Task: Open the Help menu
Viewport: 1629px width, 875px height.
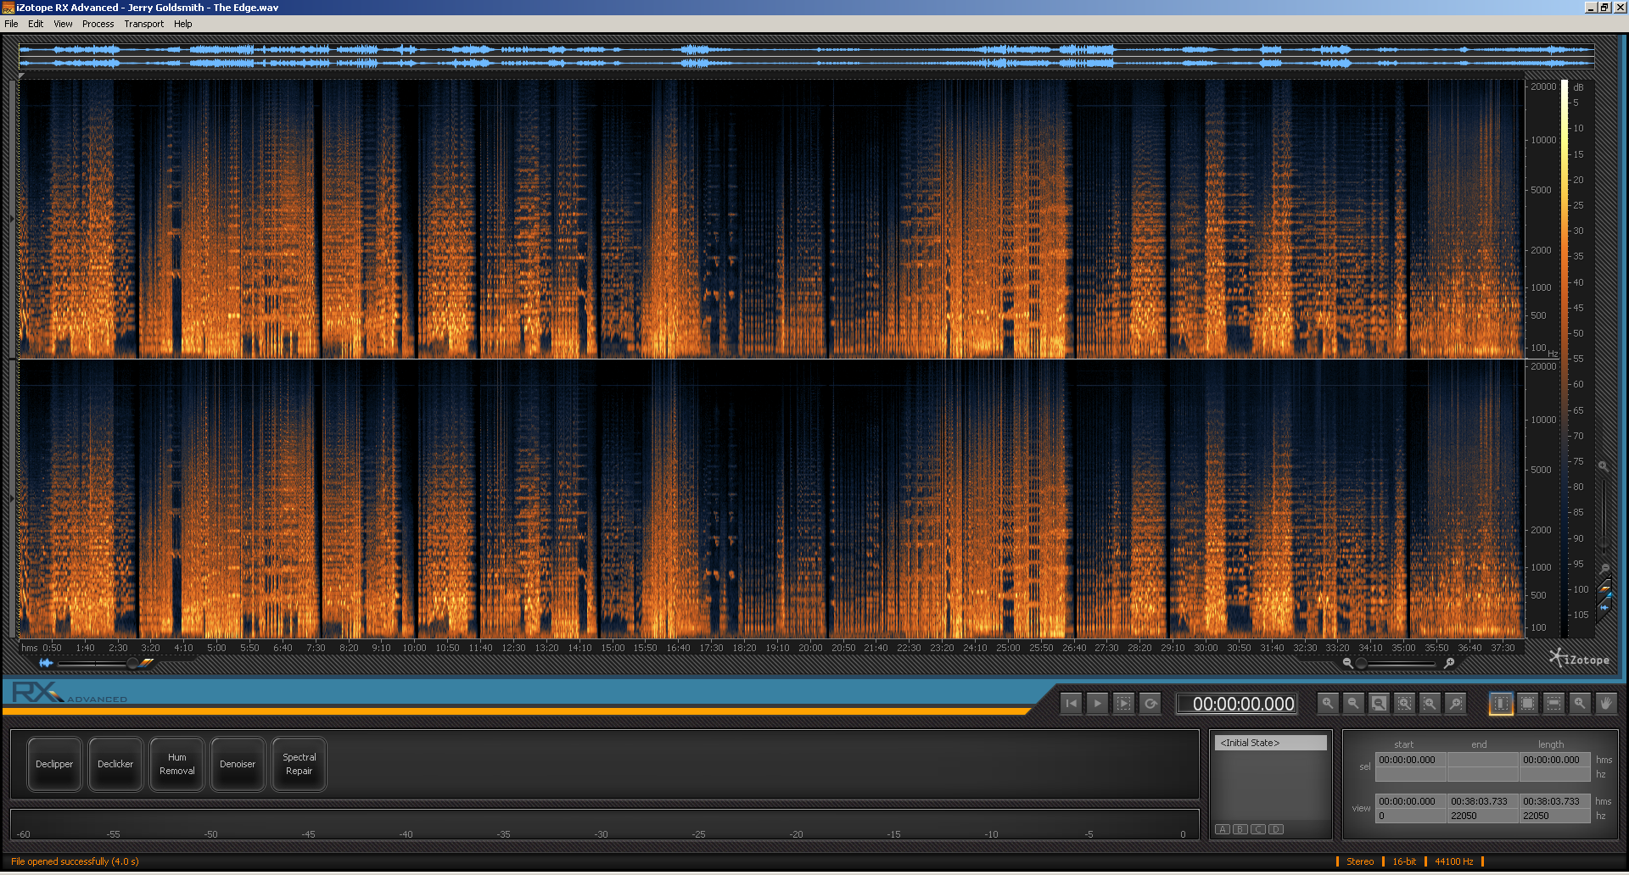Action: (x=183, y=24)
